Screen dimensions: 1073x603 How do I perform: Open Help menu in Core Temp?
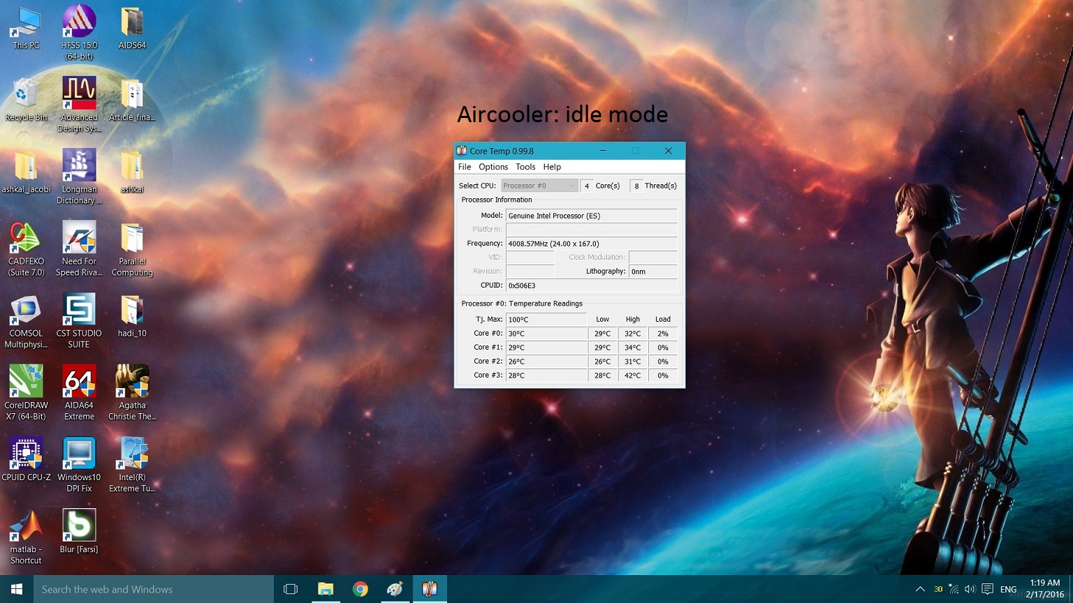pos(552,167)
